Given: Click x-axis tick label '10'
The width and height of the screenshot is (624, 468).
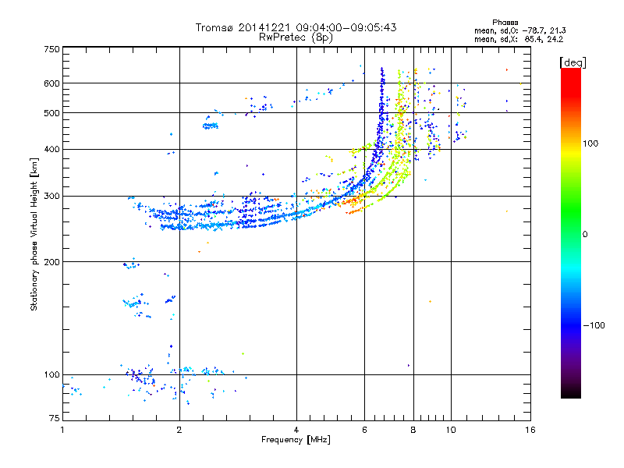Looking at the screenshot, I should coord(451,430).
